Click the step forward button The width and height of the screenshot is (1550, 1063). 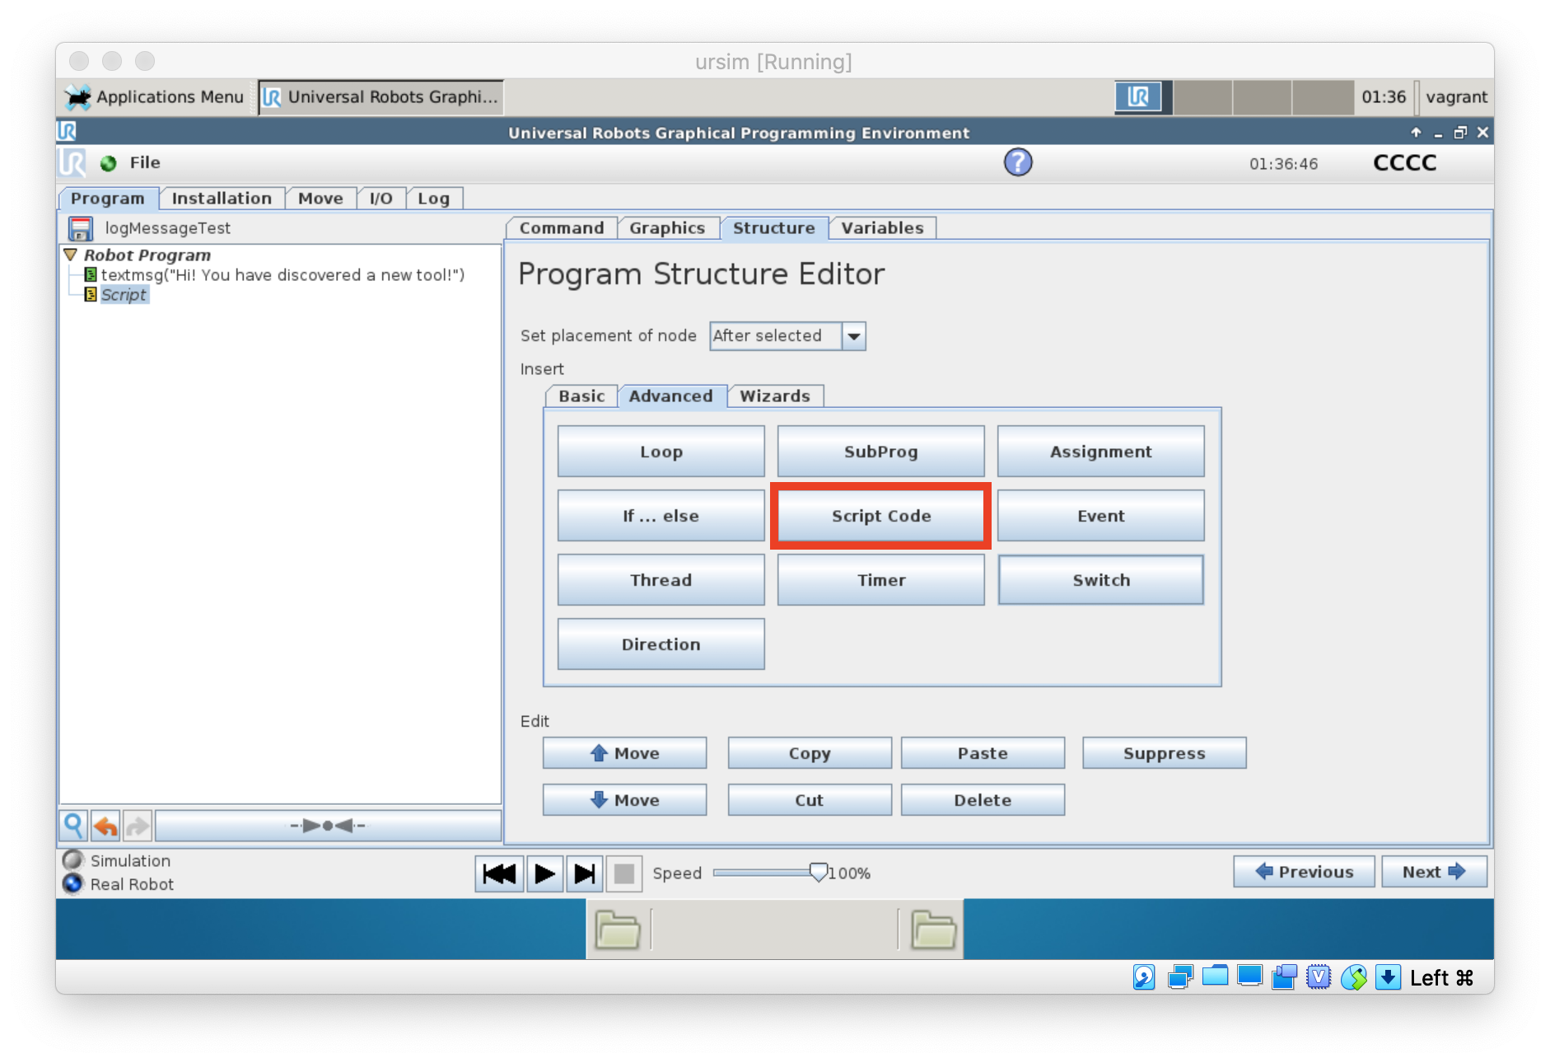coord(584,873)
